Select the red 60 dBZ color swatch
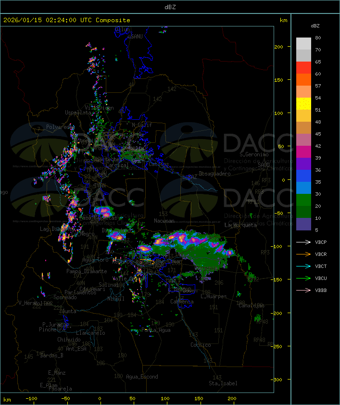Viewport: 340px width, 405px height. (x=303, y=68)
